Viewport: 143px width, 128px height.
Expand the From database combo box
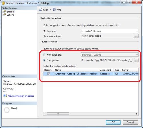(x=137, y=55)
